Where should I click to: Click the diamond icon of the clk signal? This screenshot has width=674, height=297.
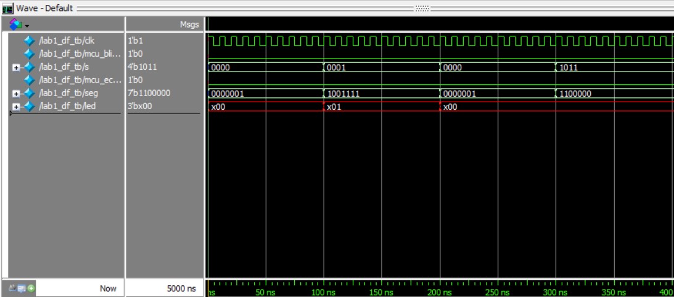click(29, 41)
